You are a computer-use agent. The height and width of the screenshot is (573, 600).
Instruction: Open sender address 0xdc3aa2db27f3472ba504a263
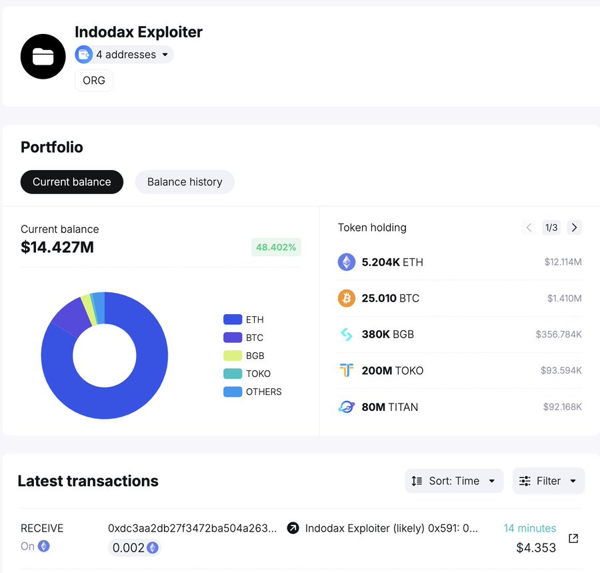tap(192, 528)
